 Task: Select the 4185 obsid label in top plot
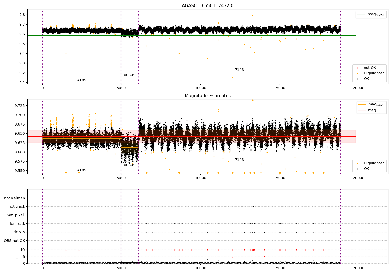[82, 80]
